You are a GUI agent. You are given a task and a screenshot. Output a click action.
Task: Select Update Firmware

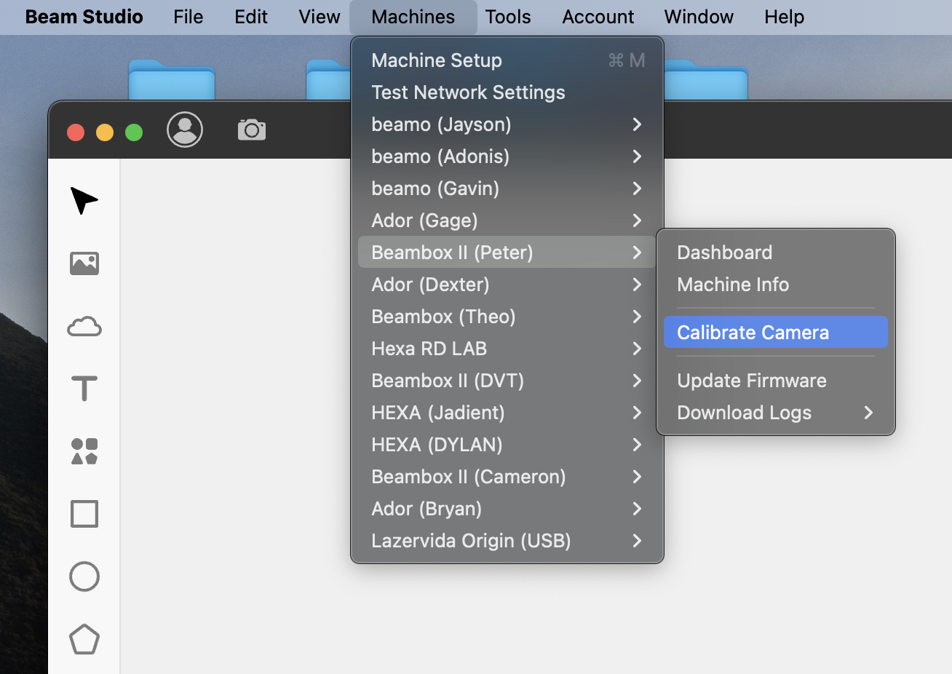776,381
